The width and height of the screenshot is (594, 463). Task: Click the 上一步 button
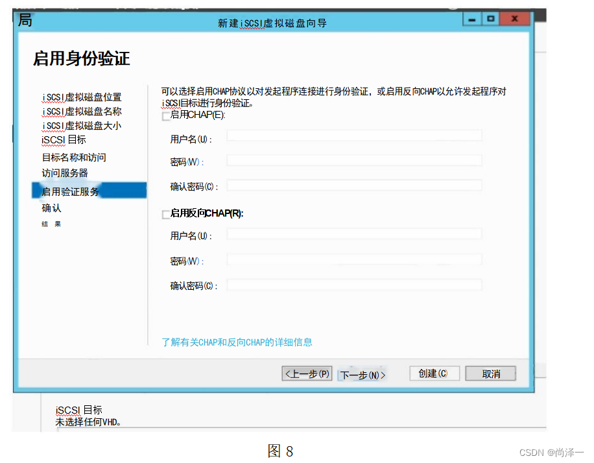[x=306, y=374]
